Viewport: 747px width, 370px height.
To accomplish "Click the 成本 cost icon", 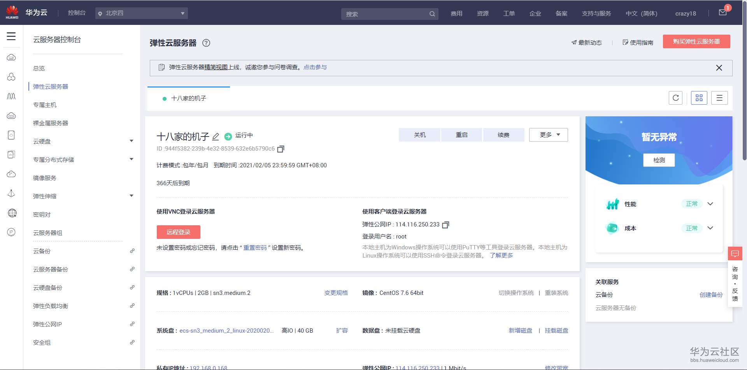I will pos(612,228).
